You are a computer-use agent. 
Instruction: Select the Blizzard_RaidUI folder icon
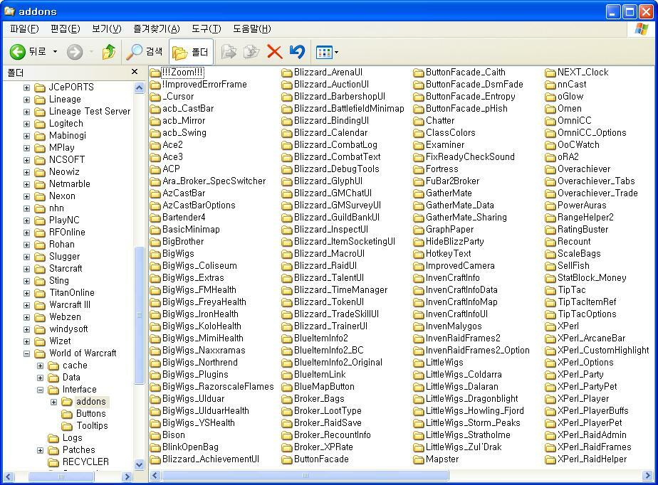click(287, 266)
